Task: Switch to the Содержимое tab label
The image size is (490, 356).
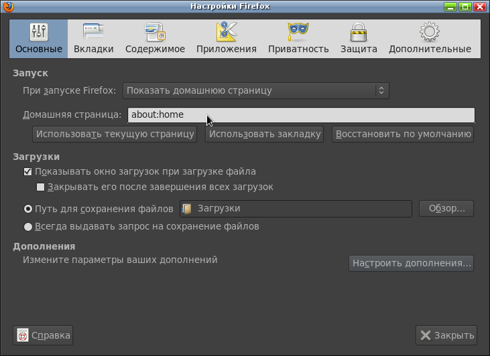Action: click(155, 50)
